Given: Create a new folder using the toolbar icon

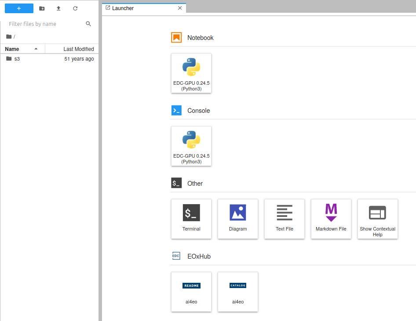Looking at the screenshot, I should (42, 8).
